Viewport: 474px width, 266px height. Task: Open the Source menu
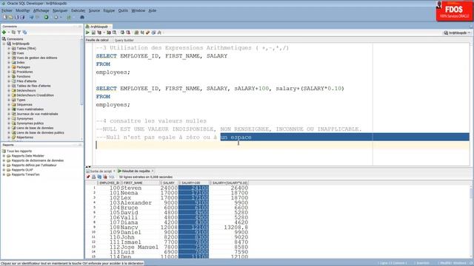click(94, 10)
